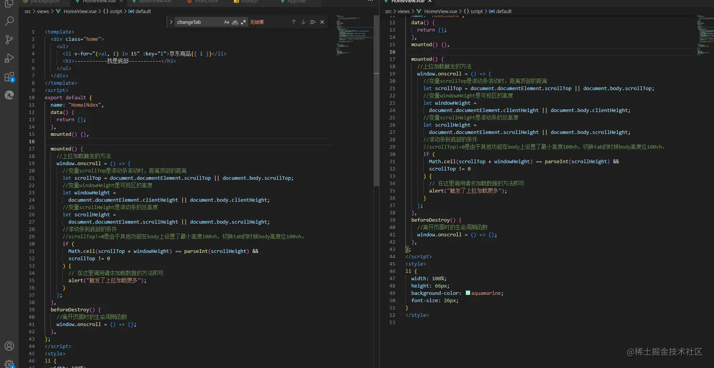Toggle Use Regular Expression in find widget

click(243, 22)
